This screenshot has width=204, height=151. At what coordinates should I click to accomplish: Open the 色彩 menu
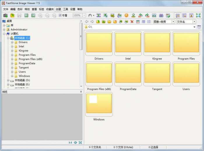point(20,9)
